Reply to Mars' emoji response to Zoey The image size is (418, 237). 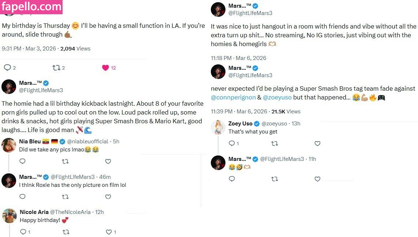(x=232, y=179)
